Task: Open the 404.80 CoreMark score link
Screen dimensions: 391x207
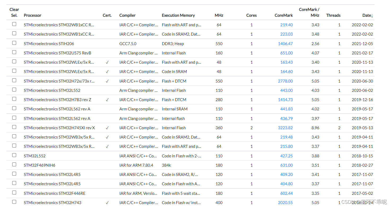Action: click(x=286, y=184)
